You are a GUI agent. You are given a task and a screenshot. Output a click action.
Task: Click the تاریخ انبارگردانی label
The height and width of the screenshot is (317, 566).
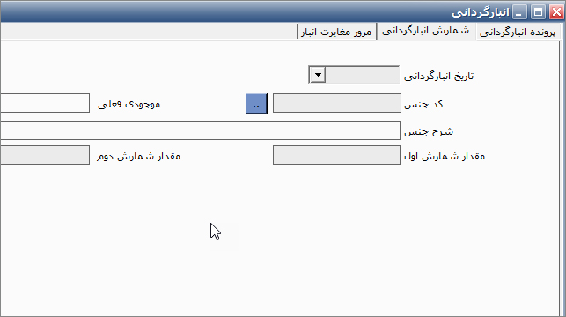[438, 77]
